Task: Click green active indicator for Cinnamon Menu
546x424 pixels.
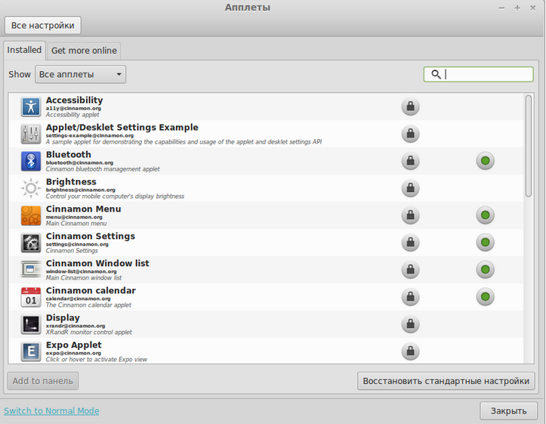Action: (x=485, y=215)
